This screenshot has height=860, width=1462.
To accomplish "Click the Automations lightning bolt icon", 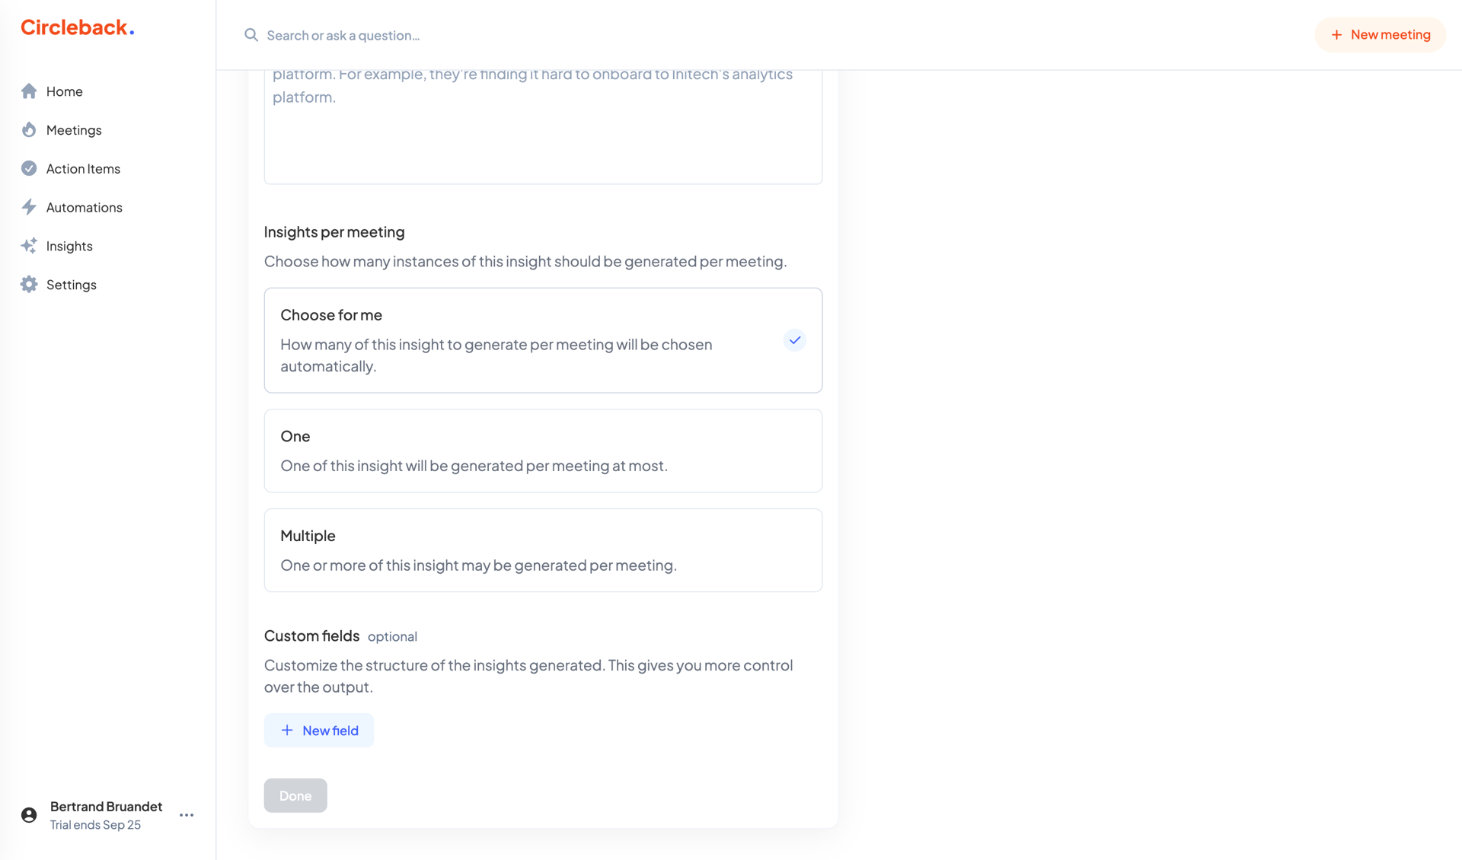I will tap(28, 206).
